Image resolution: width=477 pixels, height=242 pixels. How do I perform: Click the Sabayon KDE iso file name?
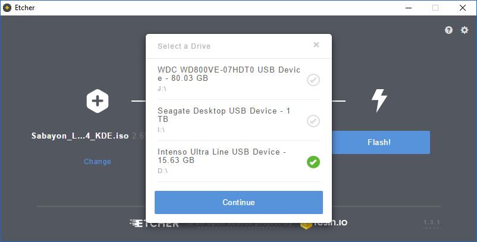80,136
